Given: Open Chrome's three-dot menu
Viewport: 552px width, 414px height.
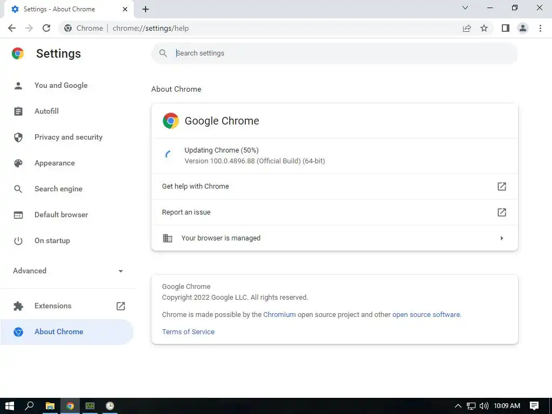Looking at the screenshot, I should point(540,28).
